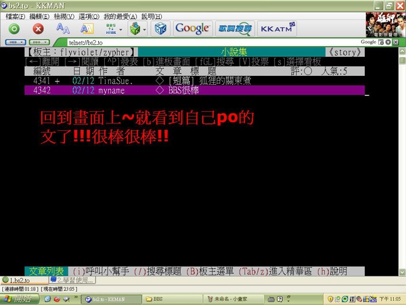The height and width of the screenshot is (305, 406).
Task: Click the 《story》 board label
Action: tap(345, 52)
